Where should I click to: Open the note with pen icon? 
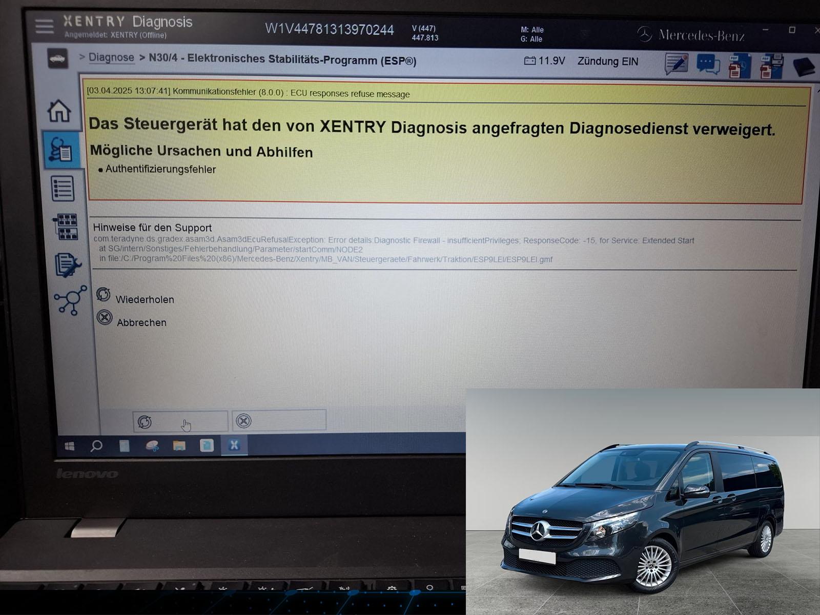[x=676, y=65]
